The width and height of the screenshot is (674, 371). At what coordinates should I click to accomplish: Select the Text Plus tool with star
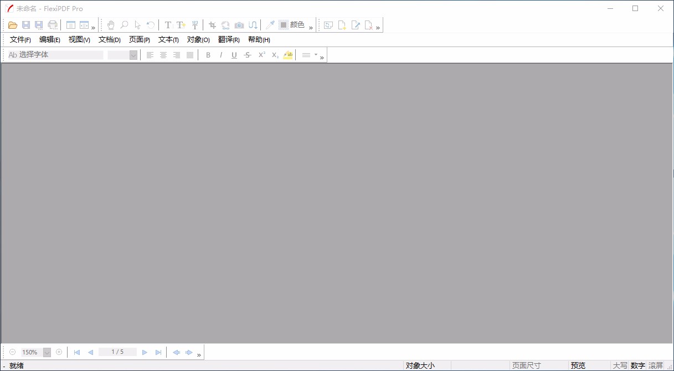point(181,25)
